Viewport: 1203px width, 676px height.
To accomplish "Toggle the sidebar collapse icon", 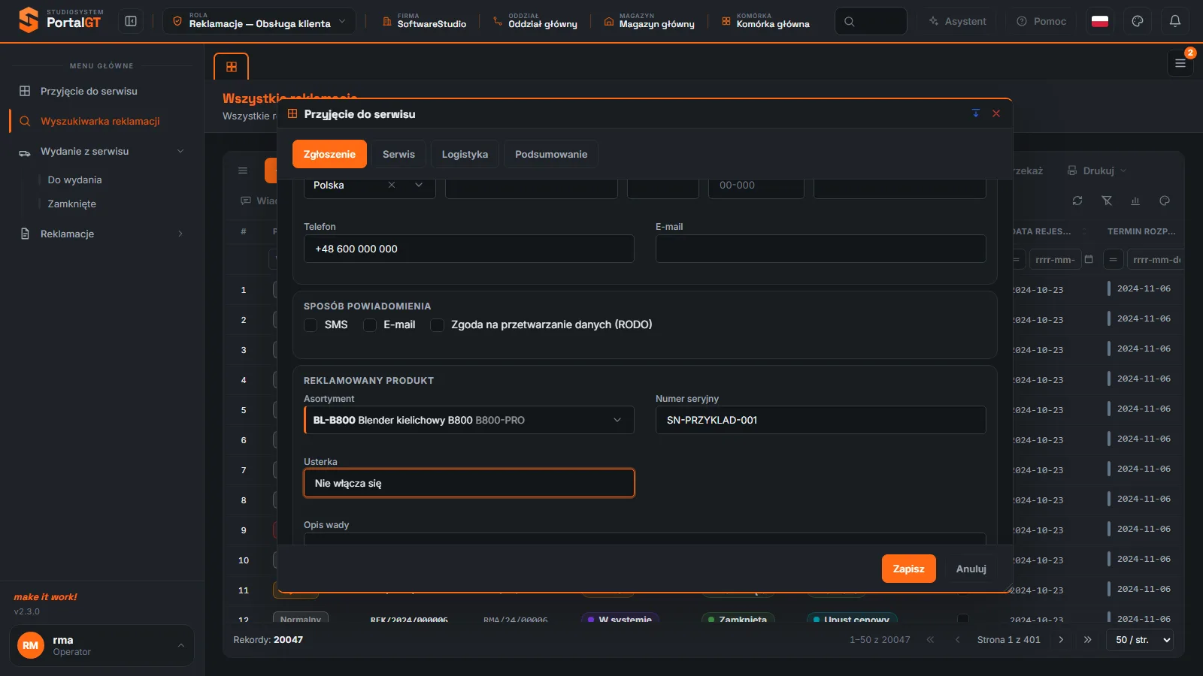I will click(131, 21).
